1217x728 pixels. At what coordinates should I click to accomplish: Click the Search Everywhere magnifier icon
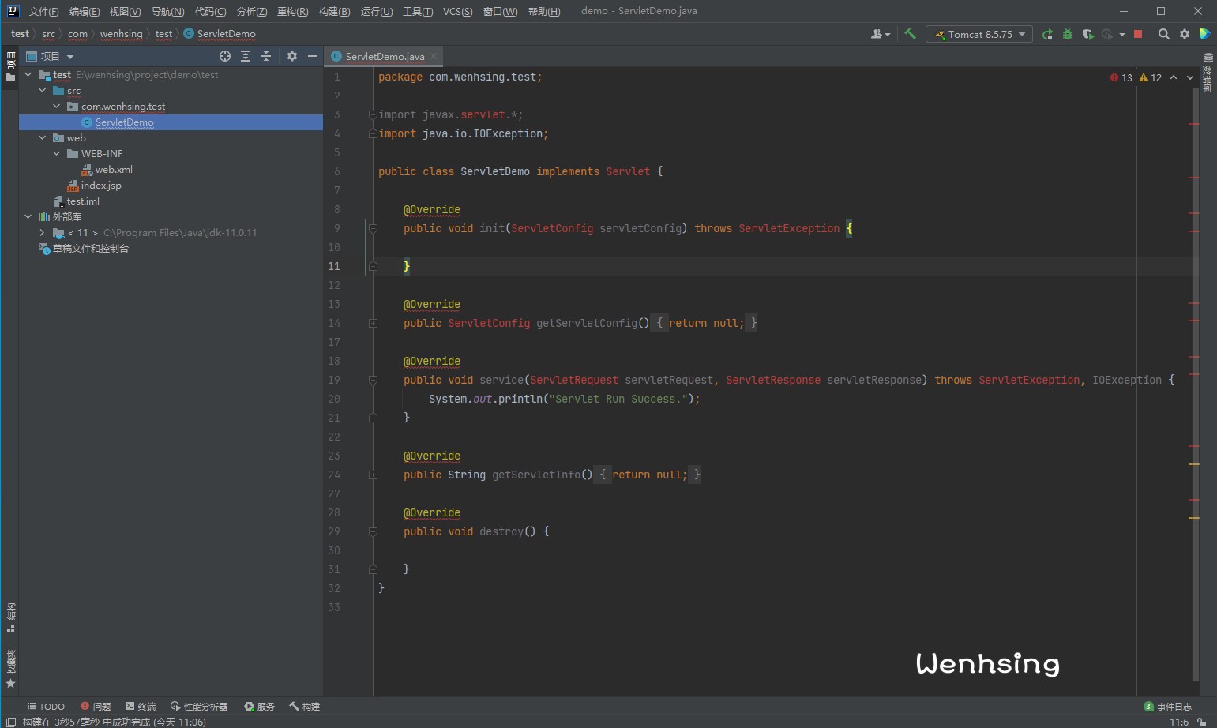[x=1163, y=34]
